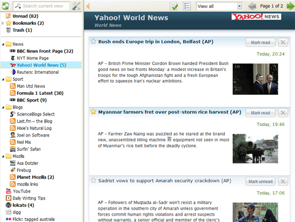Screen dimensions: 295x222
Task: Collapse the Sport folder arrow
Action: point(3,80)
